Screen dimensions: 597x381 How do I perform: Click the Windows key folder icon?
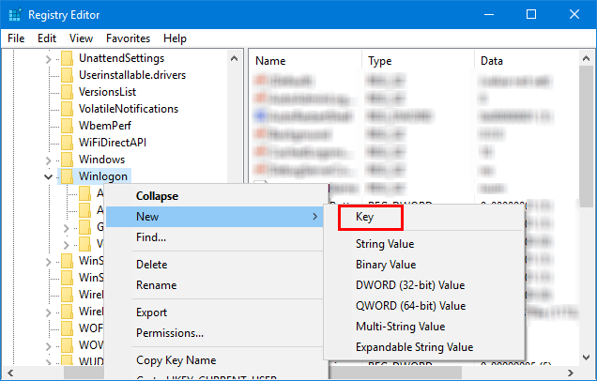67,160
